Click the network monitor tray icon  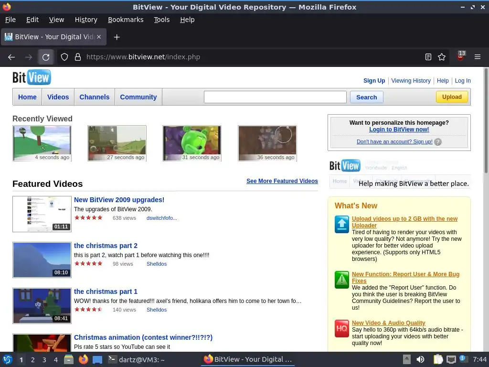(x=451, y=359)
